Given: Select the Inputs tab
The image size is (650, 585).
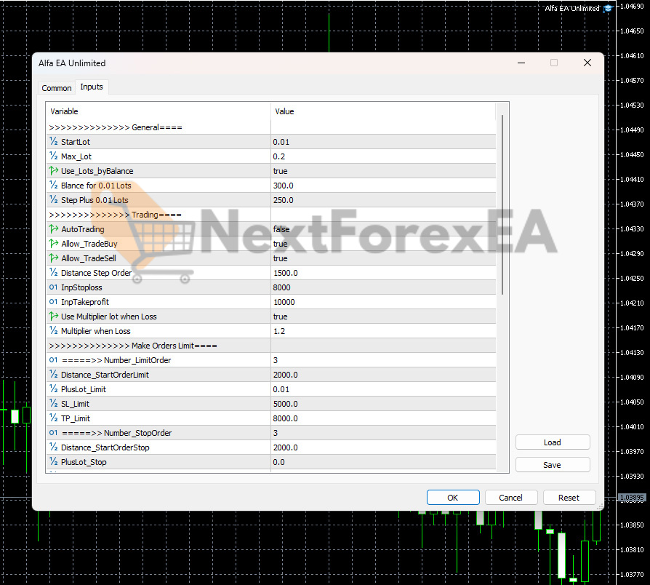Looking at the screenshot, I should [x=92, y=87].
